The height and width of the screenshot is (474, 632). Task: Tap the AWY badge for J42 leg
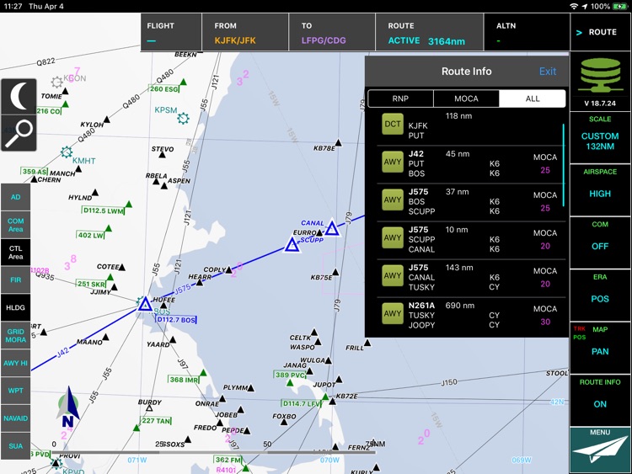[392, 162]
